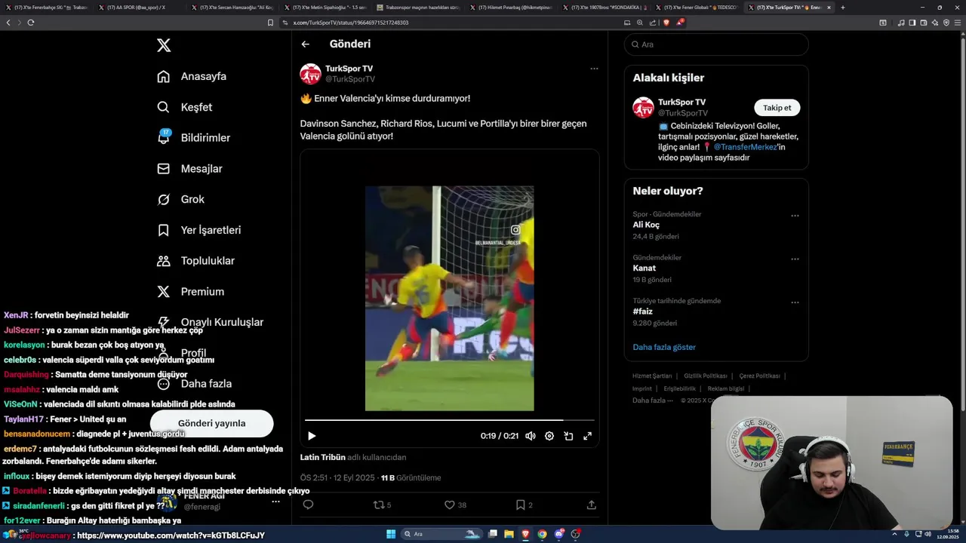Click the browser address bar URL
The image size is (966, 543).
click(351, 23)
